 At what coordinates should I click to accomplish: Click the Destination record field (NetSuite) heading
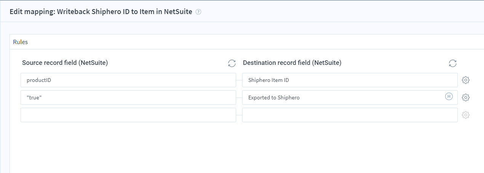pyautogui.click(x=292, y=63)
